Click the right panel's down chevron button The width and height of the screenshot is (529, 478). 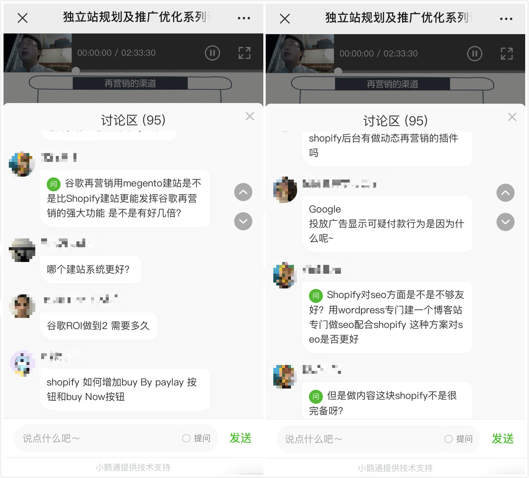(x=505, y=222)
